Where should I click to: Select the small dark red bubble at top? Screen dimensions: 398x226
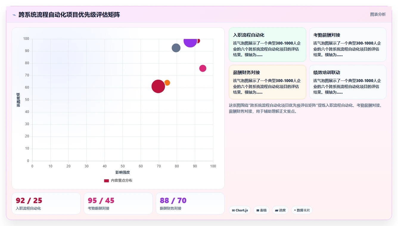[198, 41]
